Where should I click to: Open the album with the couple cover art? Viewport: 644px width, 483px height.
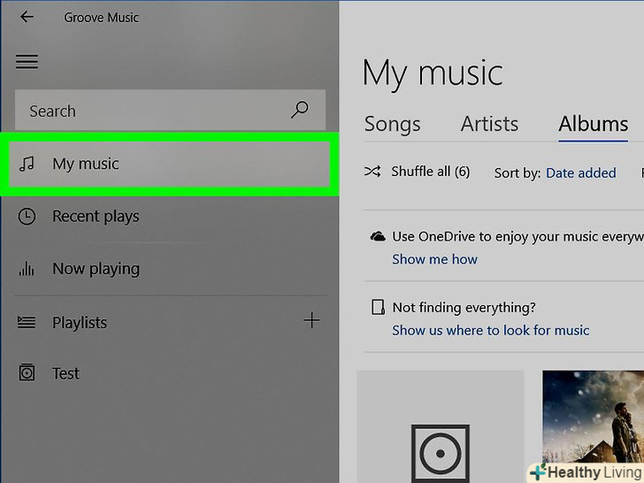point(593,426)
